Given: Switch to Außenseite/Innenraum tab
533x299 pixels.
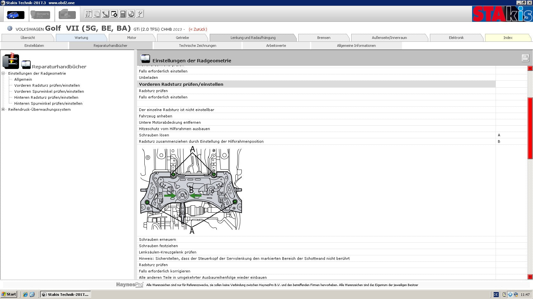Looking at the screenshot, I should 389,38.
